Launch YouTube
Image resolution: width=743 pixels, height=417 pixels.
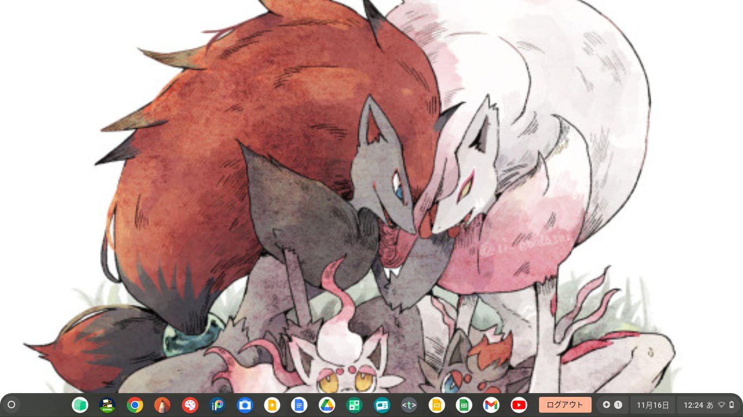[519, 405]
